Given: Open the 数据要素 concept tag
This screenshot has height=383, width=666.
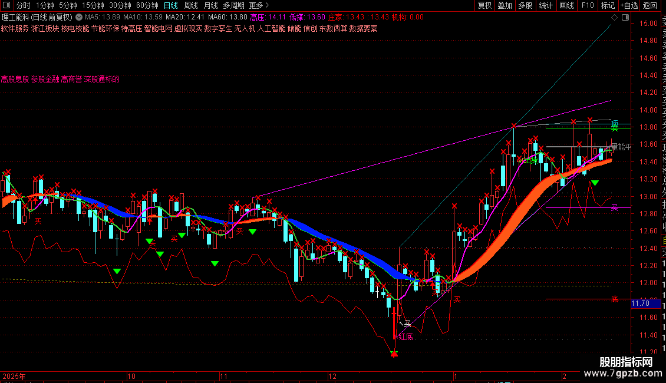Looking at the screenshot, I should [x=363, y=28].
